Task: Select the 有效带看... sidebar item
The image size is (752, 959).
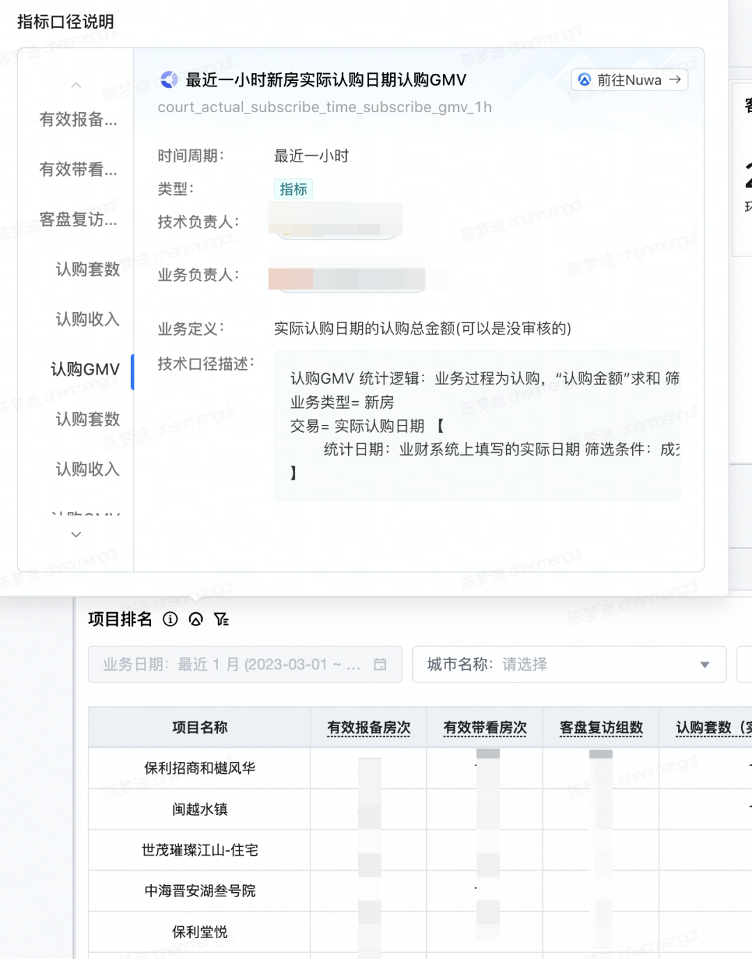Action: (78, 169)
